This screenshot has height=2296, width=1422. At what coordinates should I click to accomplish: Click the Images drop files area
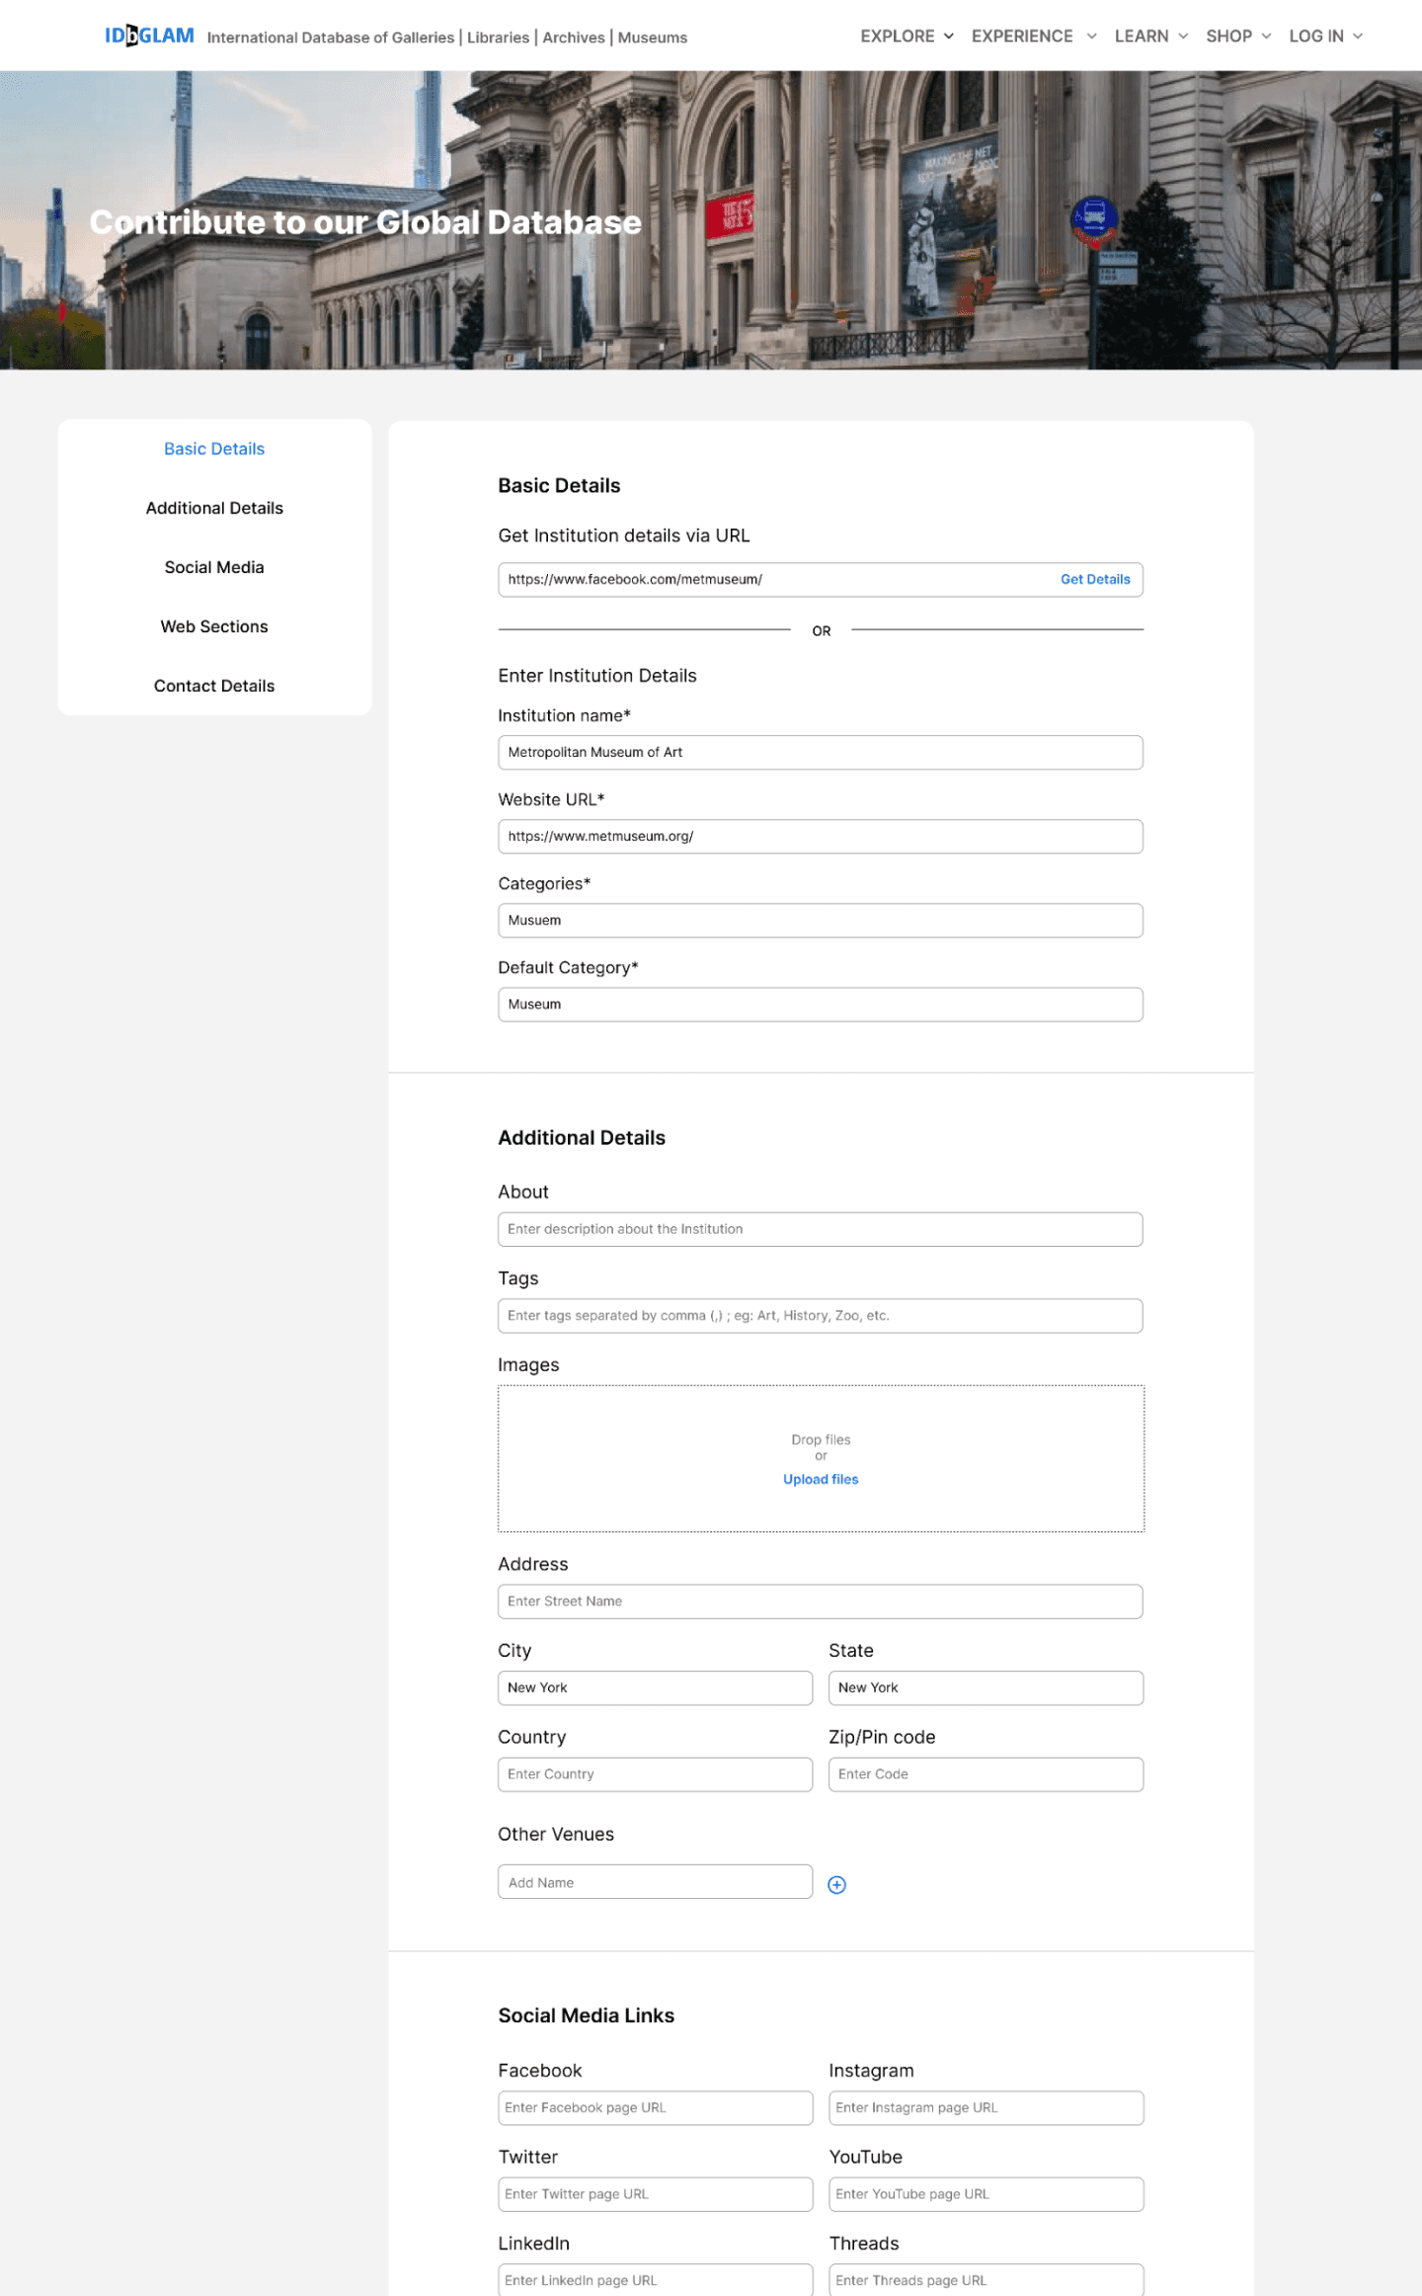tap(821, 1458)
